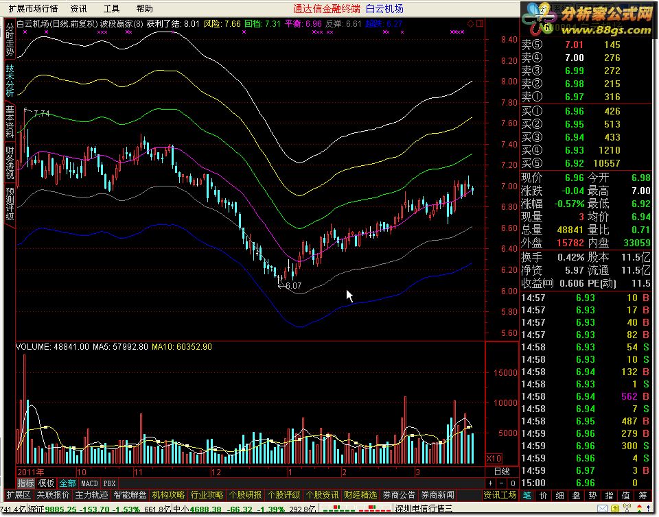Open the 日线 period selector
This screenshot has height=517, width=659.
502,471
